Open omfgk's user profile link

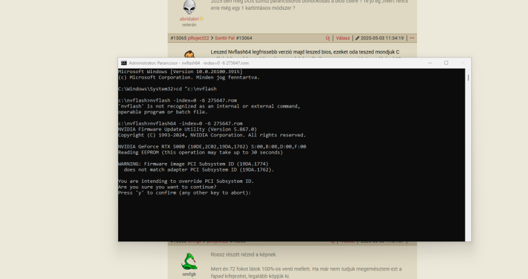(x=189, y=274)
